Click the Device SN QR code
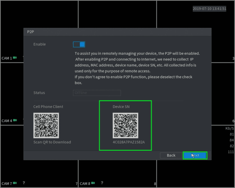The image size is (235, 188). [125, 125]
